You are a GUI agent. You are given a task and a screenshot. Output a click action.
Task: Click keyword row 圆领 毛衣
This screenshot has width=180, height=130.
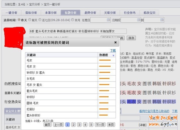point(70,103)
